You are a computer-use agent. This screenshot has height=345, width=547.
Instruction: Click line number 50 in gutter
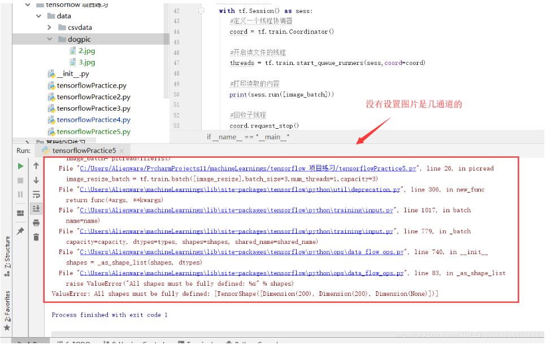coord(176,95)
